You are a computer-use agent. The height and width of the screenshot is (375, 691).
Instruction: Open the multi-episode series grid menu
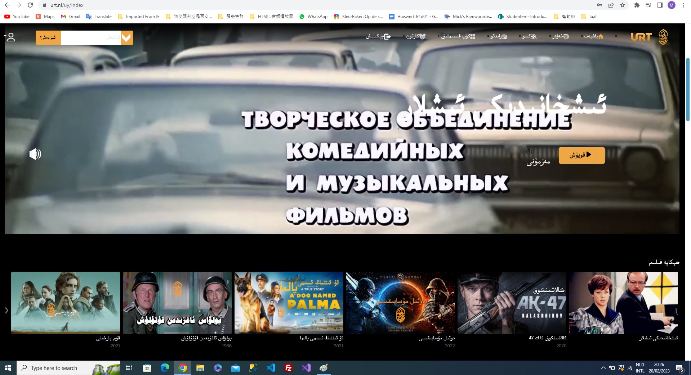(x=458, y=36)
